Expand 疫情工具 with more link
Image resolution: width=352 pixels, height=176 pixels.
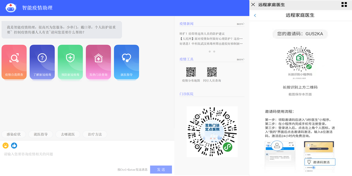(240, 59)
